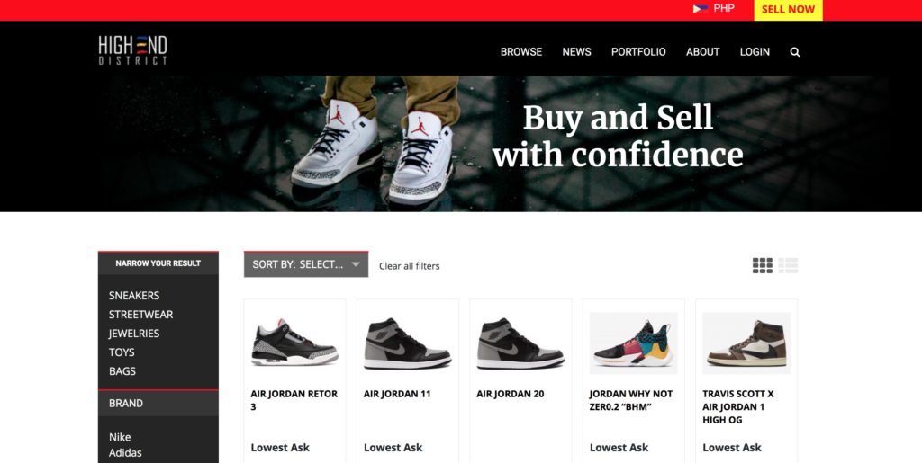922x463 pixels.
Task: Open the search magnifier icon
Action: pyautogui.click(x=794, y=51)
